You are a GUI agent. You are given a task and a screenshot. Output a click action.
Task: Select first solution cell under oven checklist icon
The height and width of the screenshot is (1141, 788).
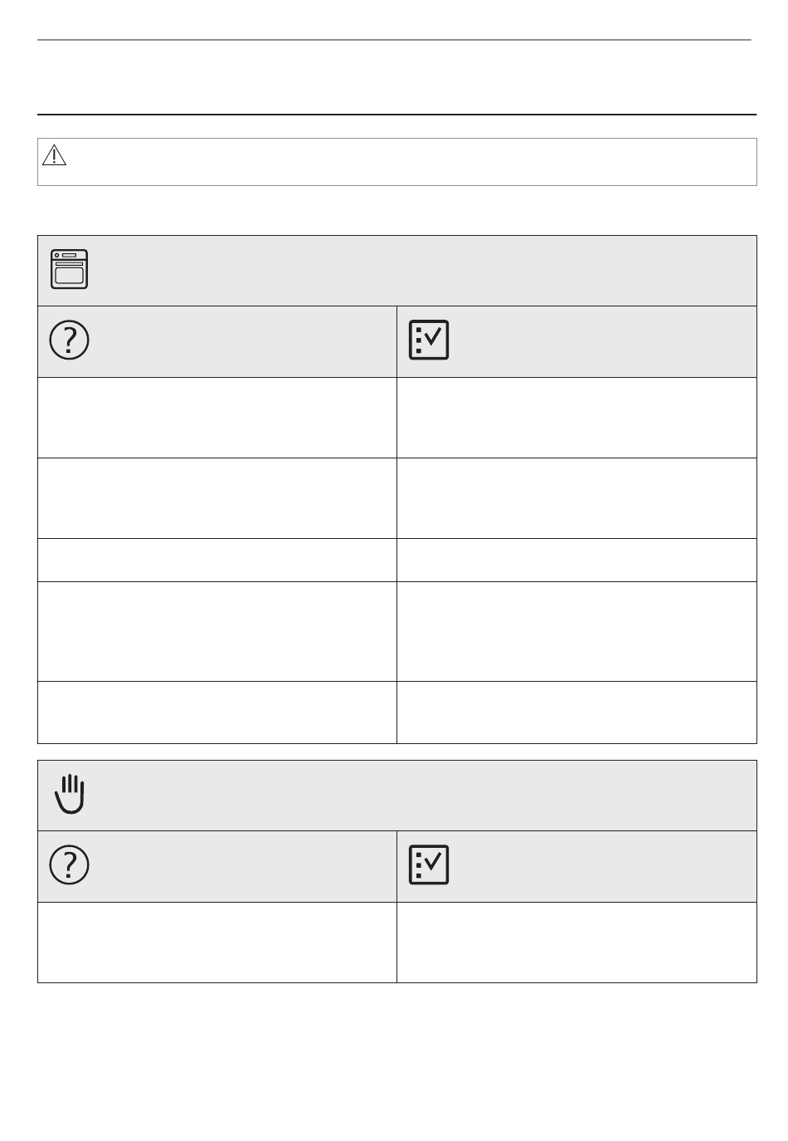click(x=577, y=418)
